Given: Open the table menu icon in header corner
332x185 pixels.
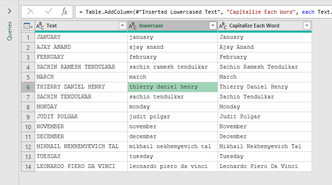Looking at the screenshot, I should coord(28,26).
